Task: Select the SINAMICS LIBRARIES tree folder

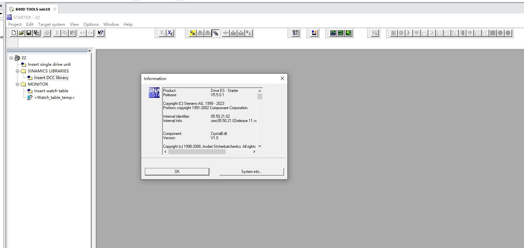Action: click(48, 71)
